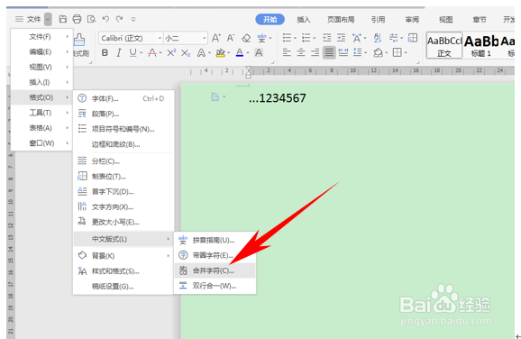Toggle justify alignment
Viewport: 521px width, 339px height.
(x=329, y=52)
